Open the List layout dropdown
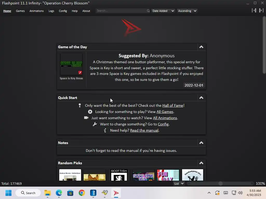This screenshot has width=266, height=199. click(179, 184)
